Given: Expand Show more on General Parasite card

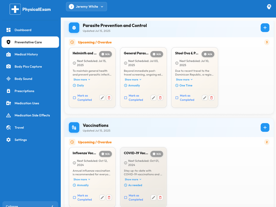Looking at the screenshot, I should (x=133, y=80).
